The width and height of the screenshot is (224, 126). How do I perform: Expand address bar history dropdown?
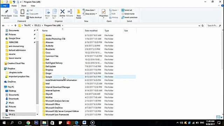[199, 26]
